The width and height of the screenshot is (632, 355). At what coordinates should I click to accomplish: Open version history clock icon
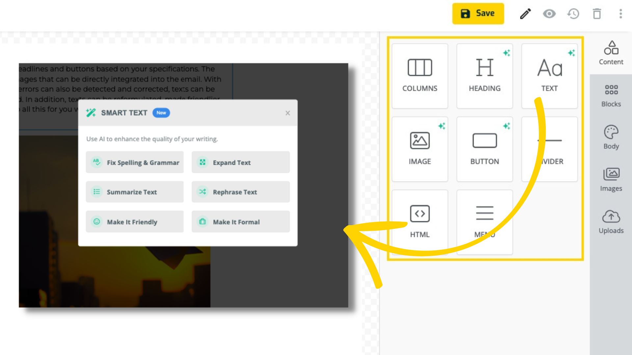point(573,14)
